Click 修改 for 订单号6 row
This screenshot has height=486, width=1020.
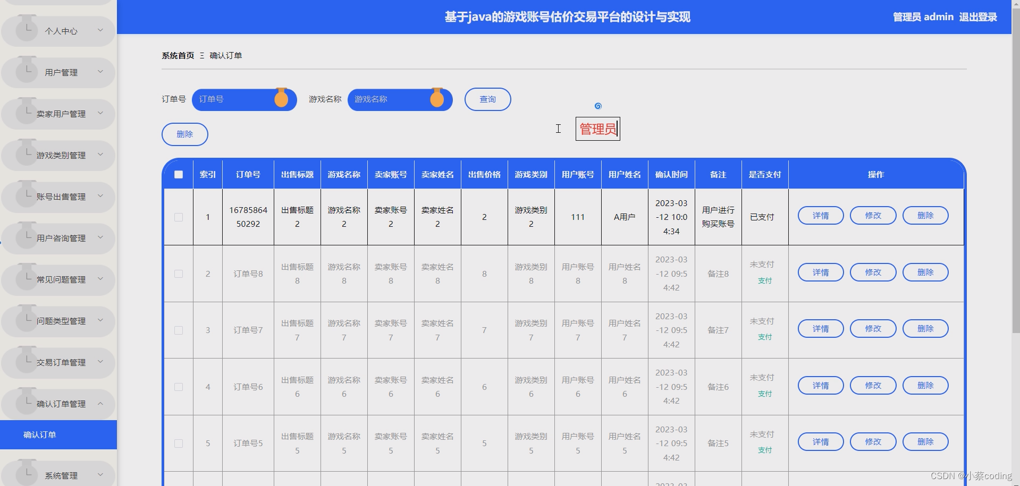pyautogui.click(x=873, y=386)
